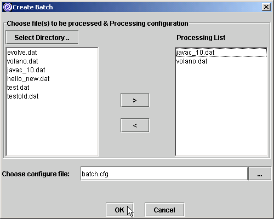Select volano.dat in the Processing List
Image resolution: width=274 pixels, height=219 pixels.
tap(221, 61)
